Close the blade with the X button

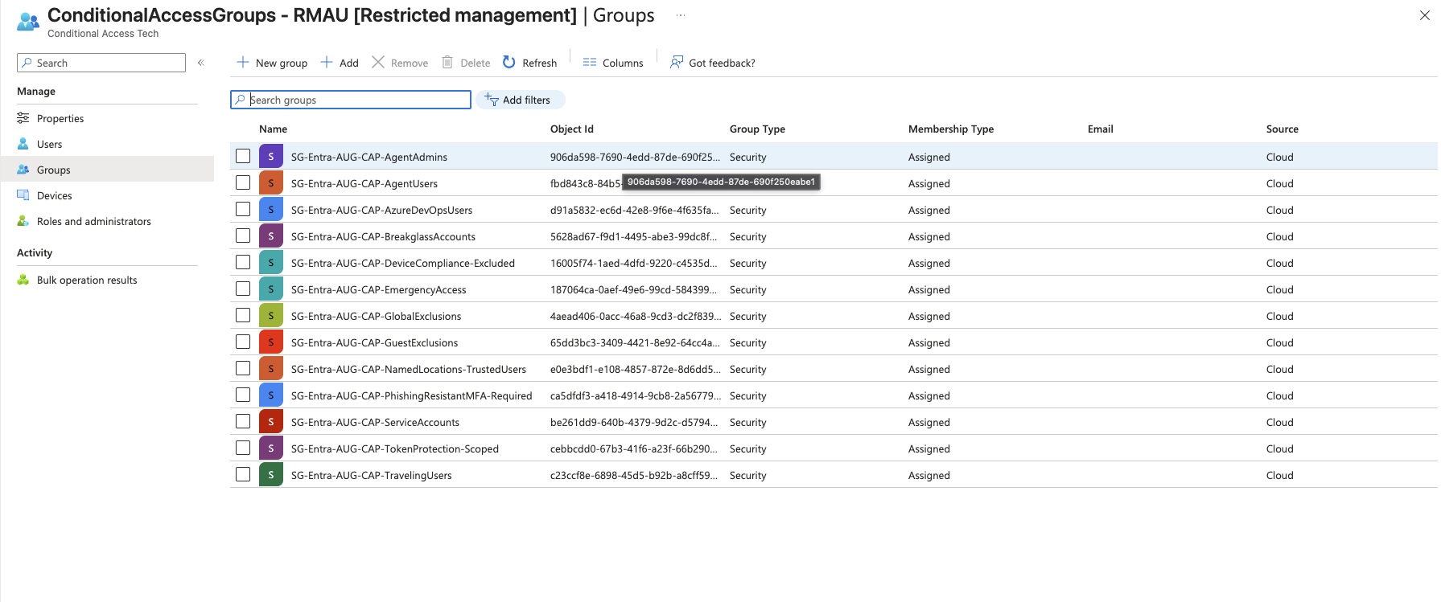click(x=1425, y=15)
